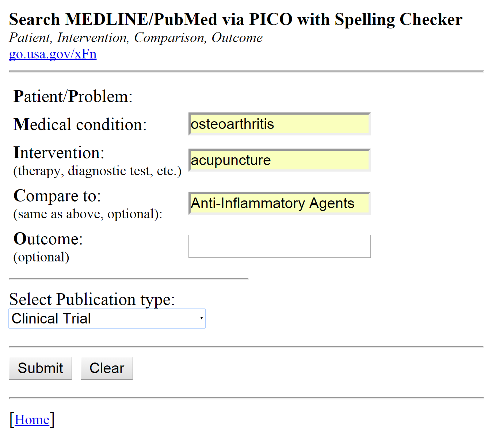
Task: Click the italic Patient, Intervention, Comparison, Outcome subtitle
Action: tap(136, 38)
